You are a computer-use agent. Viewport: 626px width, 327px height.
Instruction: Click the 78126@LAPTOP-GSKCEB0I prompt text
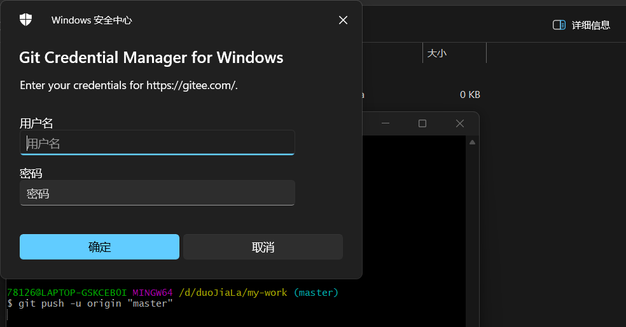click(x=67, y=293)
